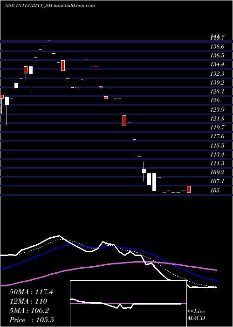Image resolution: width=233 pixels, height=327 pixels.
Task: Select the 123.9 price axis label
Action: pos(217,109)
